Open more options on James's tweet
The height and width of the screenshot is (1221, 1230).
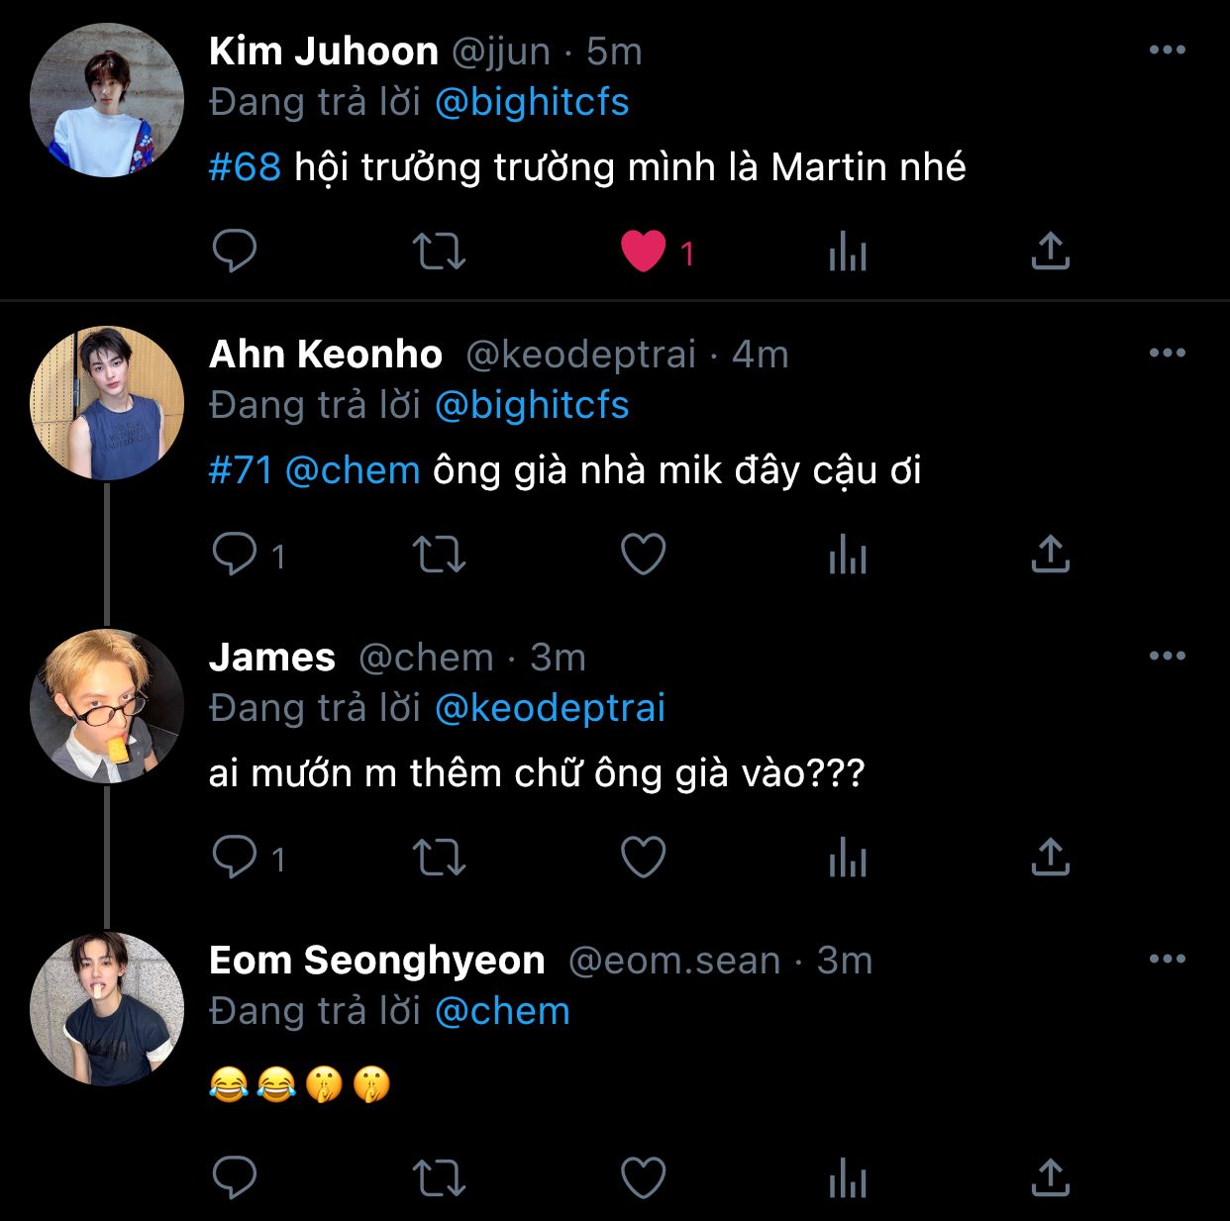pos(1168,657)
